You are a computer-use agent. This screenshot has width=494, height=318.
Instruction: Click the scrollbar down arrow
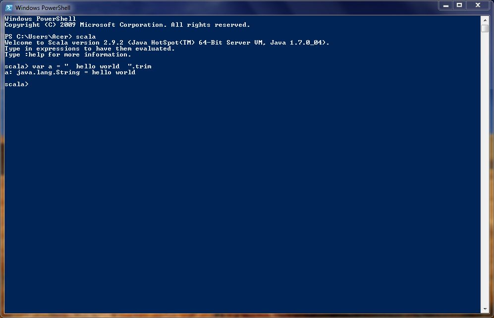(x=485, y=309)
